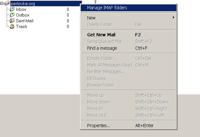
Task: Select the Outbox folder label
Action: click(x=23, y=15)
